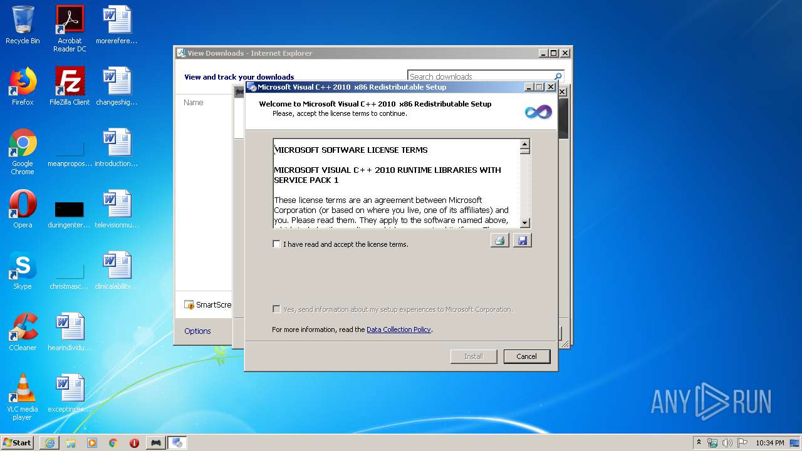Select the CCleaner desktop shortcut
The image size is (802, 451).
23,332
